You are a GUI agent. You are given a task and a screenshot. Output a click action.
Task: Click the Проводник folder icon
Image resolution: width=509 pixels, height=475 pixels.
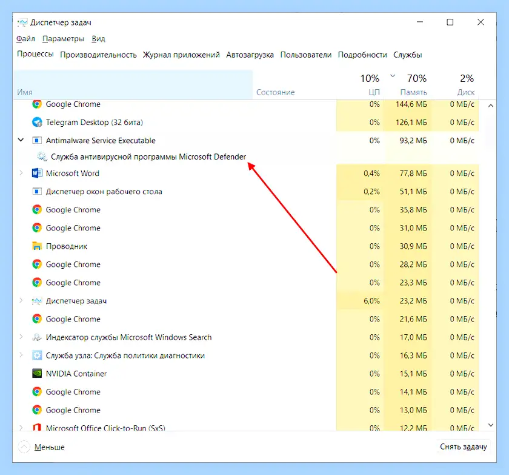point(37,246)
